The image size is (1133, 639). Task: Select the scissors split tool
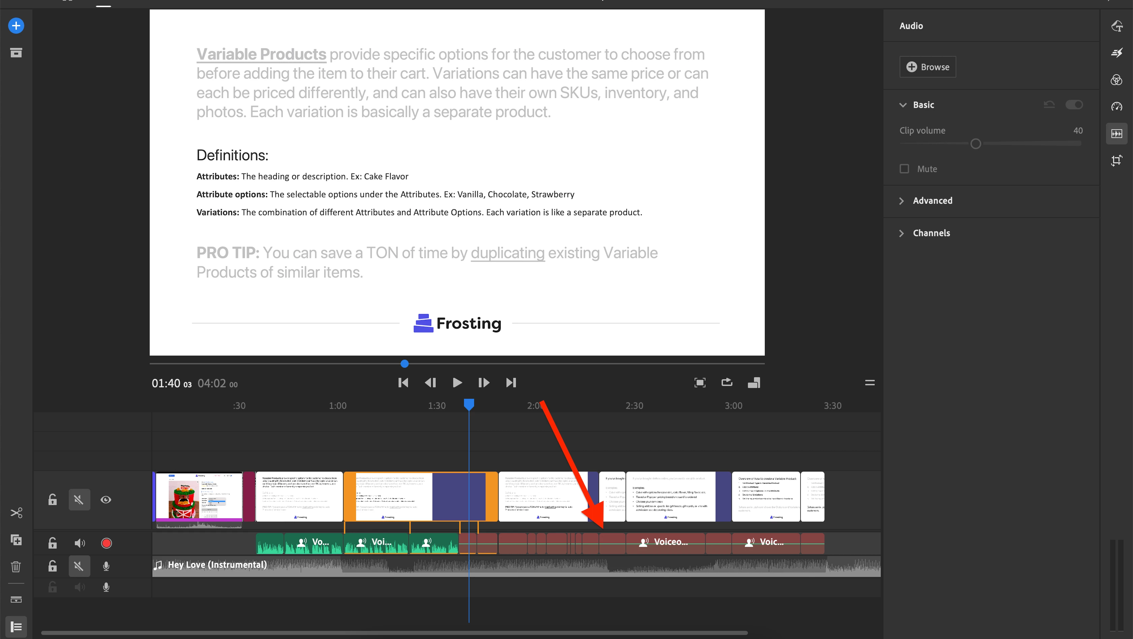click(x=16, y=513)
